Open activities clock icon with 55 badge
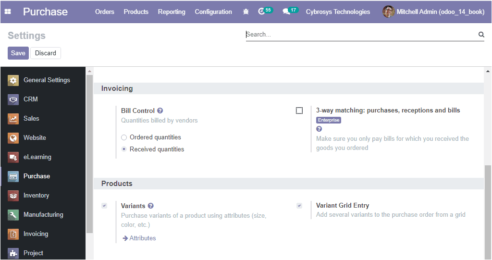 265,11
